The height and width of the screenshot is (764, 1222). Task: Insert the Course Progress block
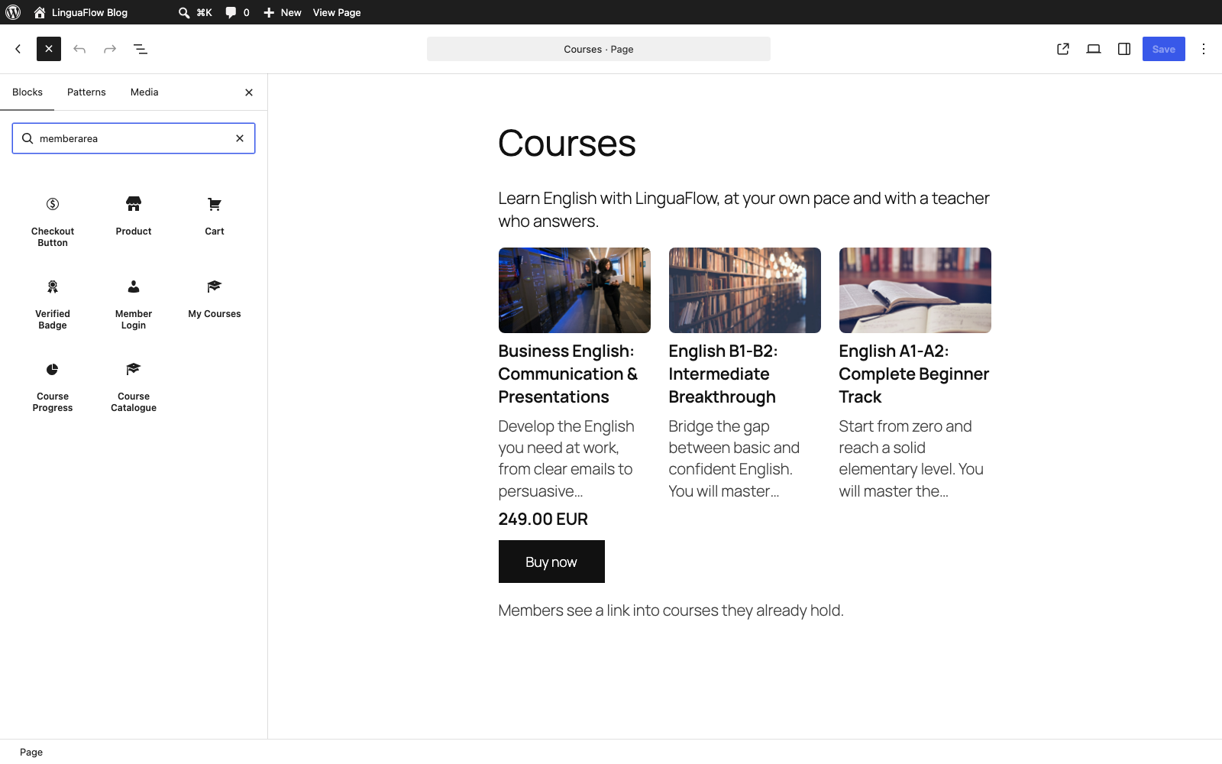tap(53, 387)
